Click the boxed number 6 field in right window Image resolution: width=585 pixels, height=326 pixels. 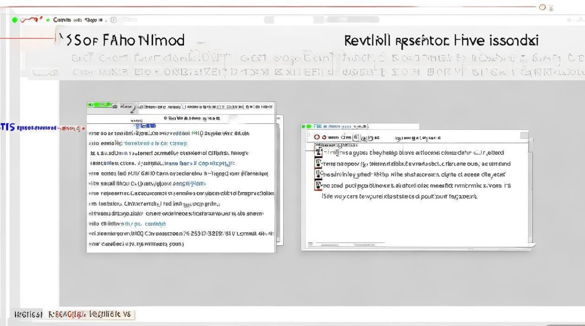point(356,137)
